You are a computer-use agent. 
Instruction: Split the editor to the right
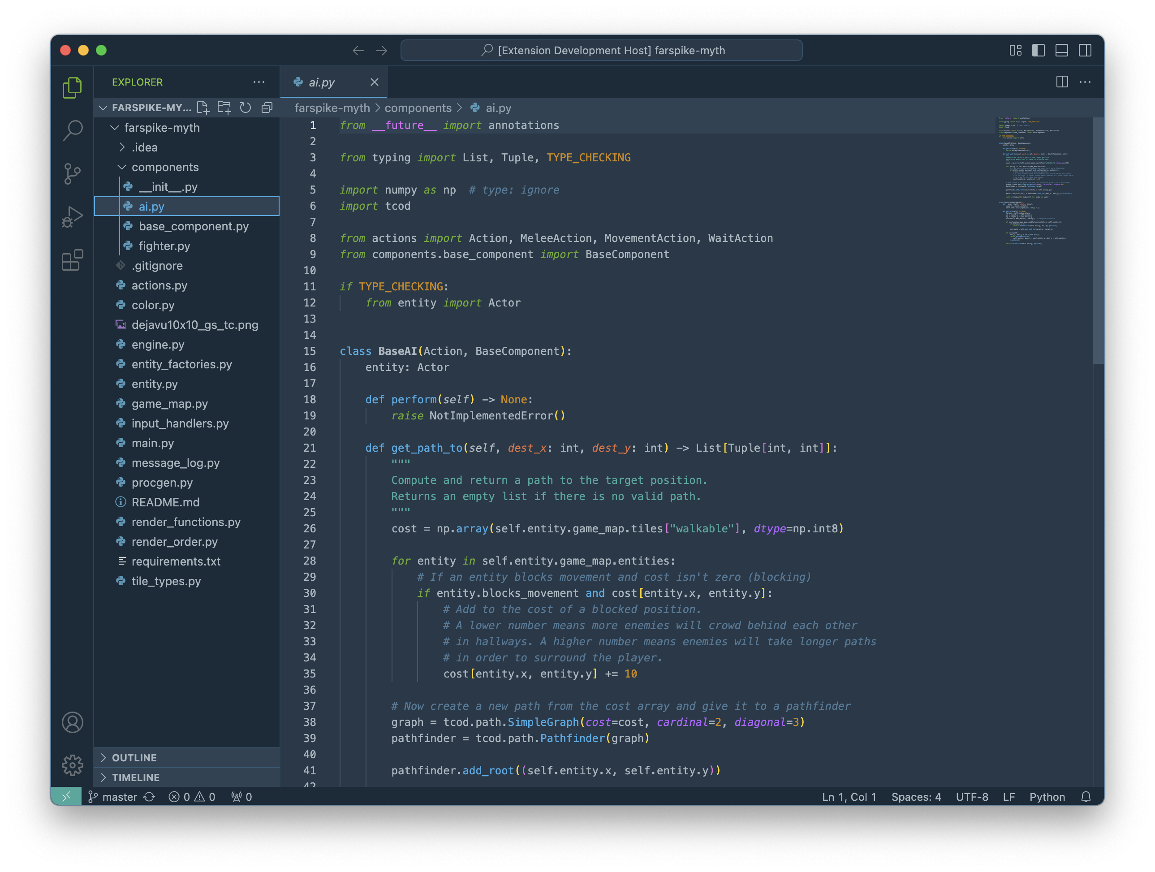(1061, 82)
